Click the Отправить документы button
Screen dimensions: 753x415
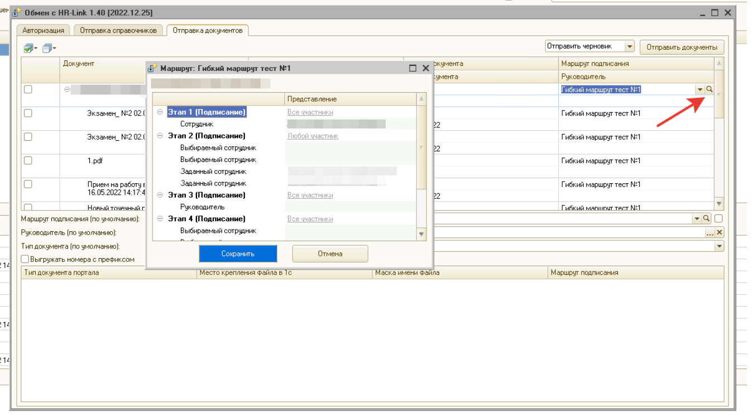682,47
